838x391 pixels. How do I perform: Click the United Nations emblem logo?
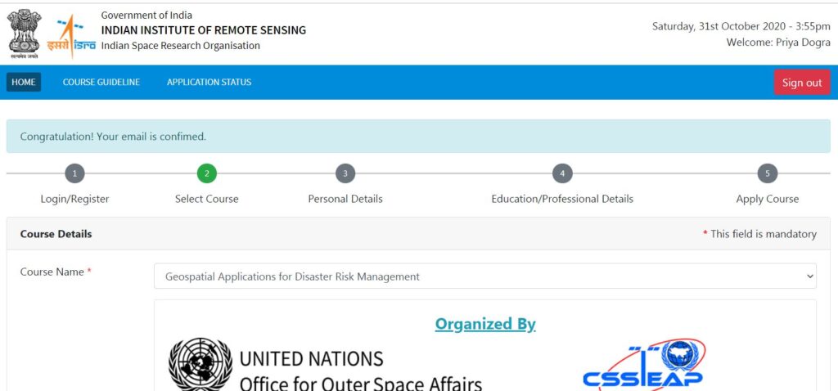[200, 364]
